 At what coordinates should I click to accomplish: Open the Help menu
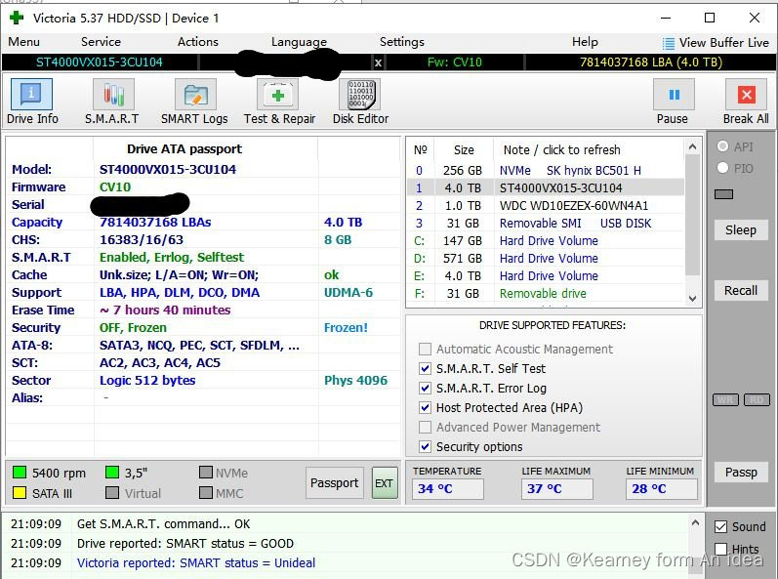[585, 42]
